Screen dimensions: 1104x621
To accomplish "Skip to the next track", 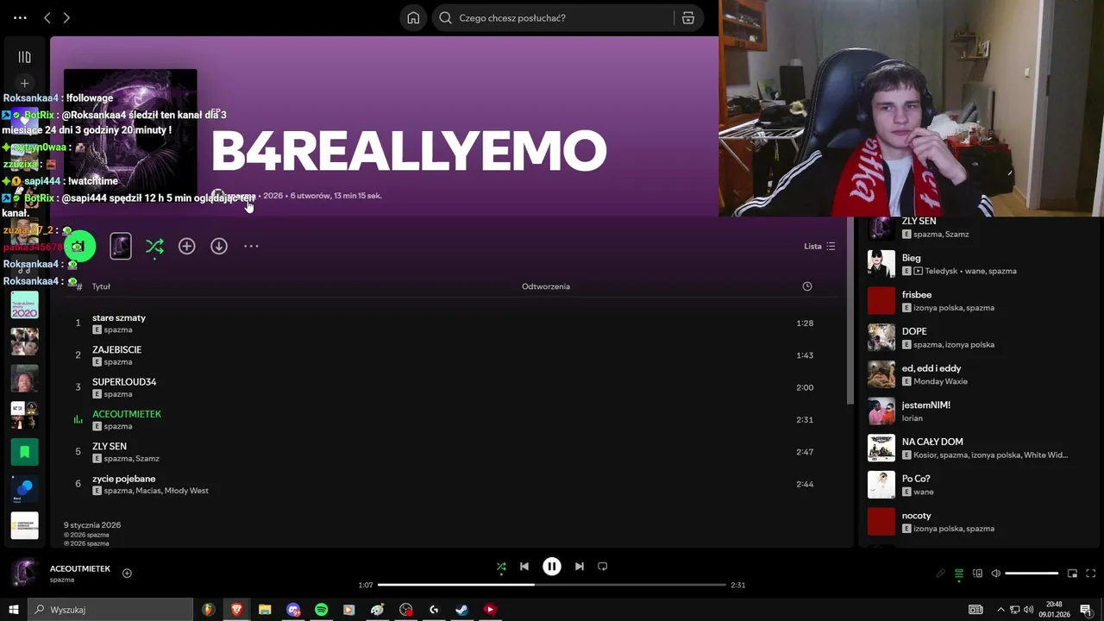I will pos(580,567).
